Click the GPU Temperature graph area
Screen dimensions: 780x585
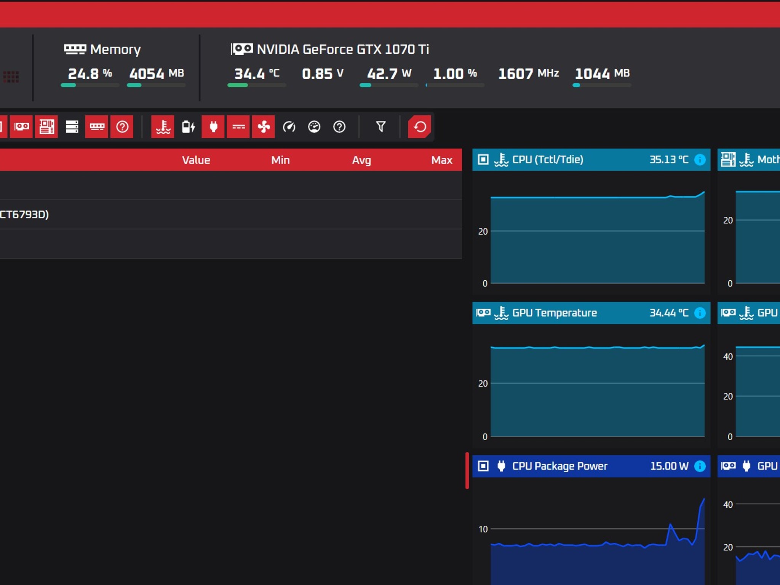597,390
